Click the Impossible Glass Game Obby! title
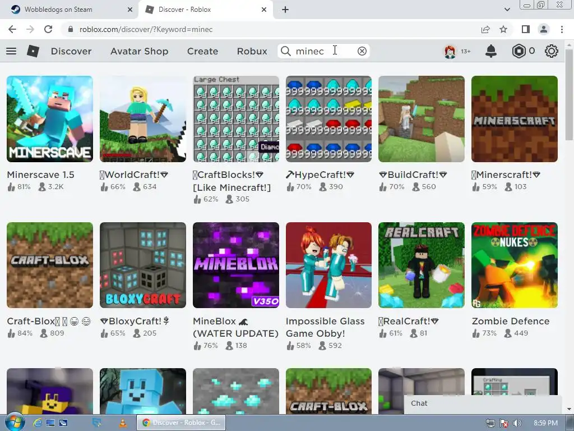The height and width of the screenshot is (431, 574). click(325, 327)
